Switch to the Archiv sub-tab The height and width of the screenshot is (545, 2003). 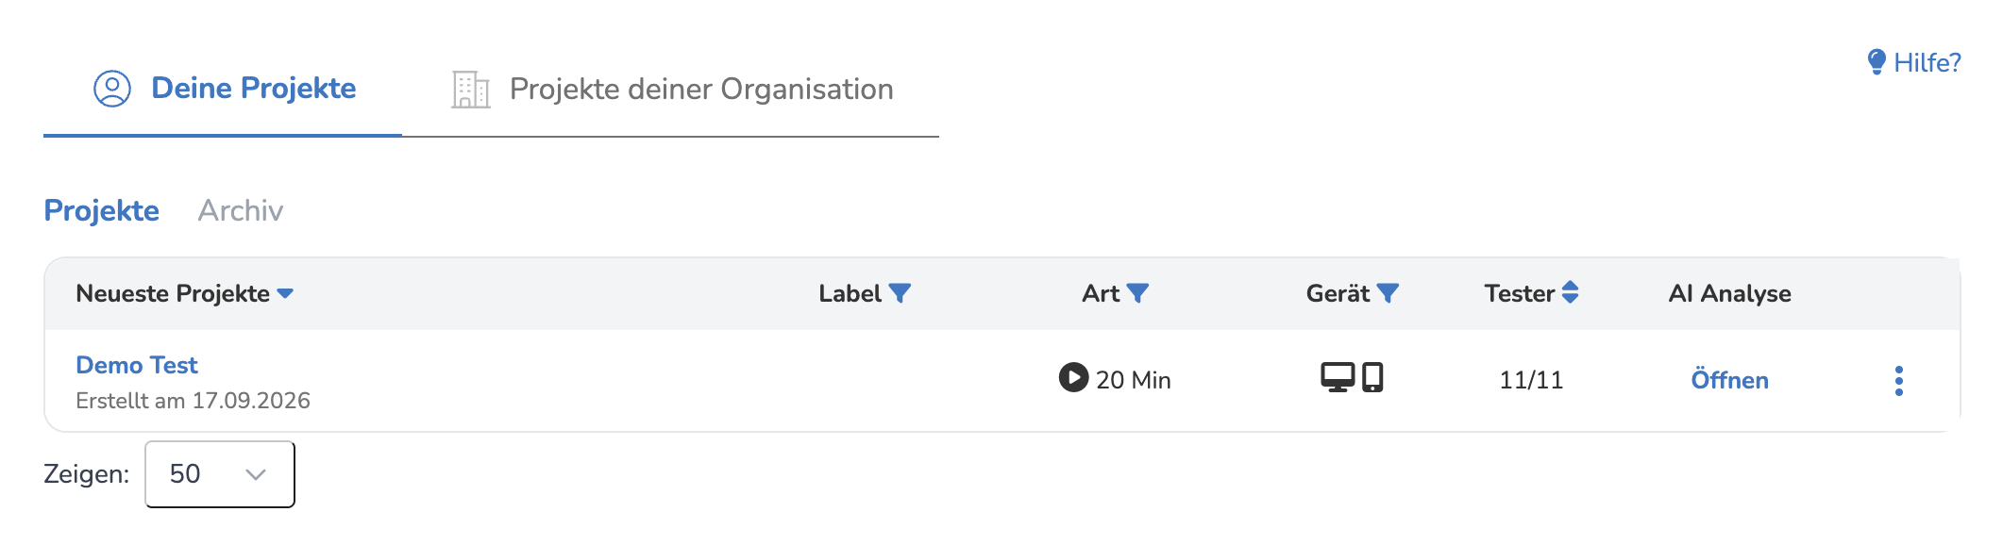(241, 210)
